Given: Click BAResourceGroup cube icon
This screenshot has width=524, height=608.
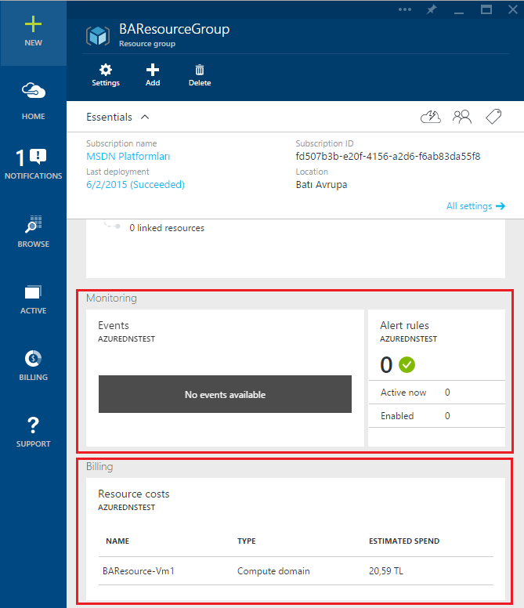Looking at the screenshot, I should point(98,36).
